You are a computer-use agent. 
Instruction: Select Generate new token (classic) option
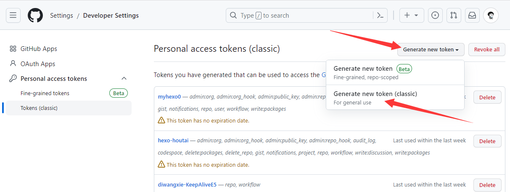[375, 94]
